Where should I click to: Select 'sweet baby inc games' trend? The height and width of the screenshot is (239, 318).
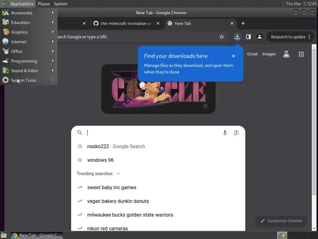coord(158,187)
